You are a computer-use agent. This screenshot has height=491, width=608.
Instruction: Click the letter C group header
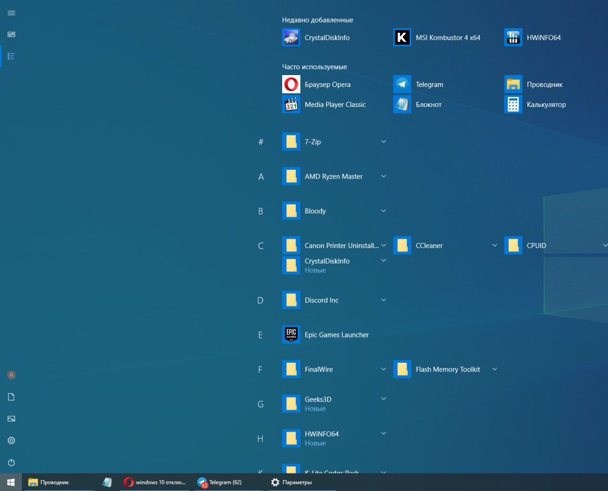point(261,246)
